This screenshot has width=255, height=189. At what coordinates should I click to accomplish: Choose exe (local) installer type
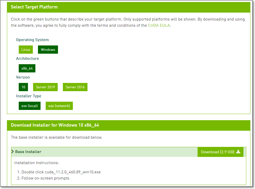coord(30,106)
